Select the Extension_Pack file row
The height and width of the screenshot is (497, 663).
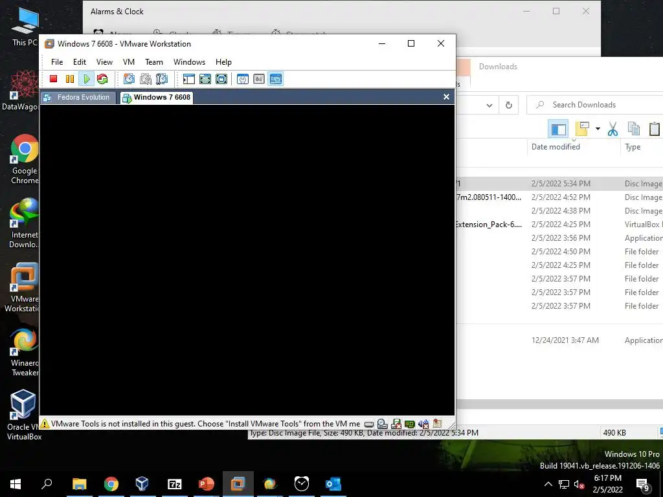[559, 225]
